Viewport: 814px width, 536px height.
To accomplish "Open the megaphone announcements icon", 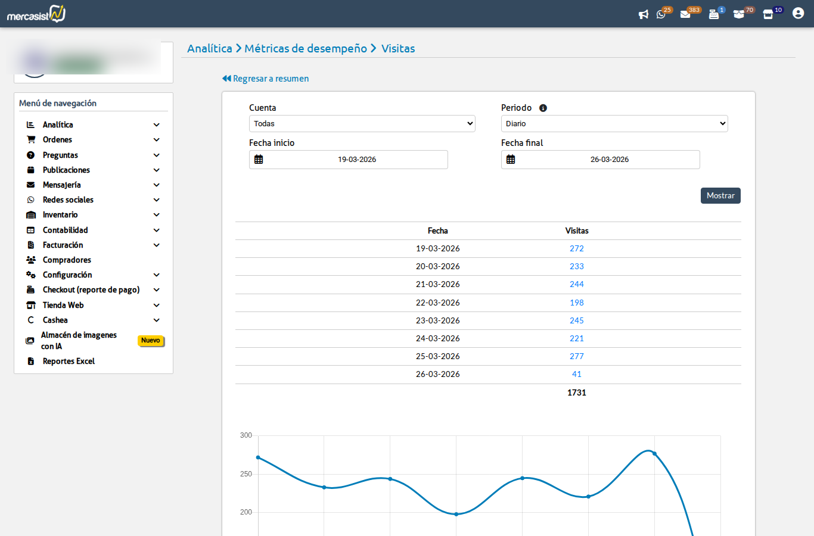I will point(644,14).
